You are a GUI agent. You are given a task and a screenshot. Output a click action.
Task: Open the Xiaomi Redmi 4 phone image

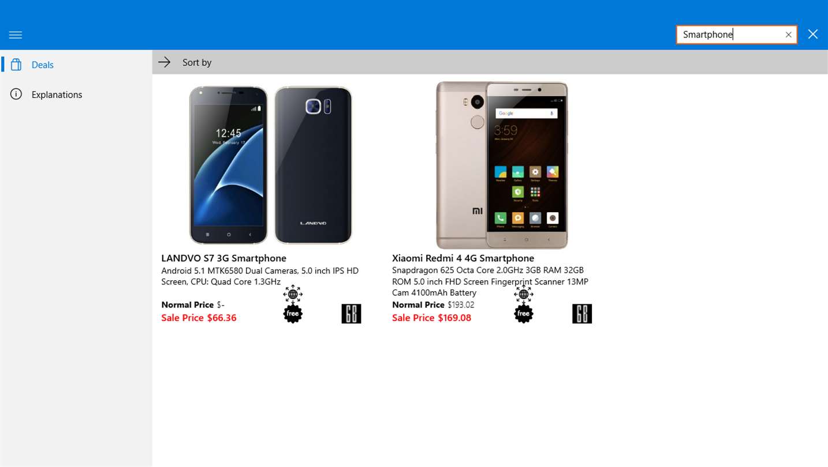click(x=502, y=165)
